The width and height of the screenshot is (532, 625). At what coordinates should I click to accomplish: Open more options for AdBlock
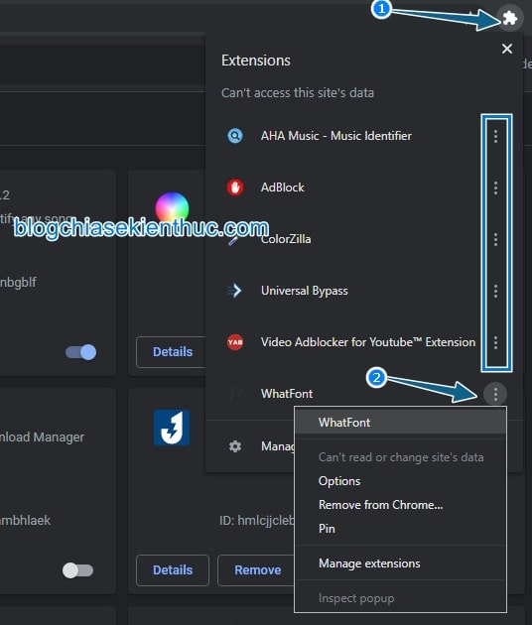point(495,187)
